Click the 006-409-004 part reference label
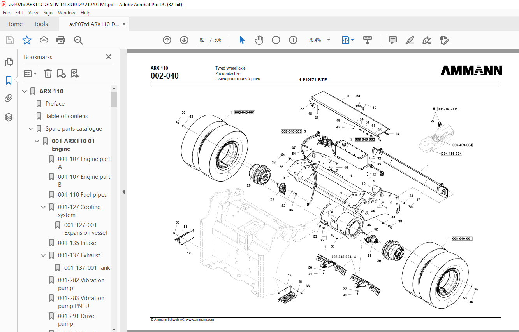This screenshot has width=519, height=332. coord(463,145)
